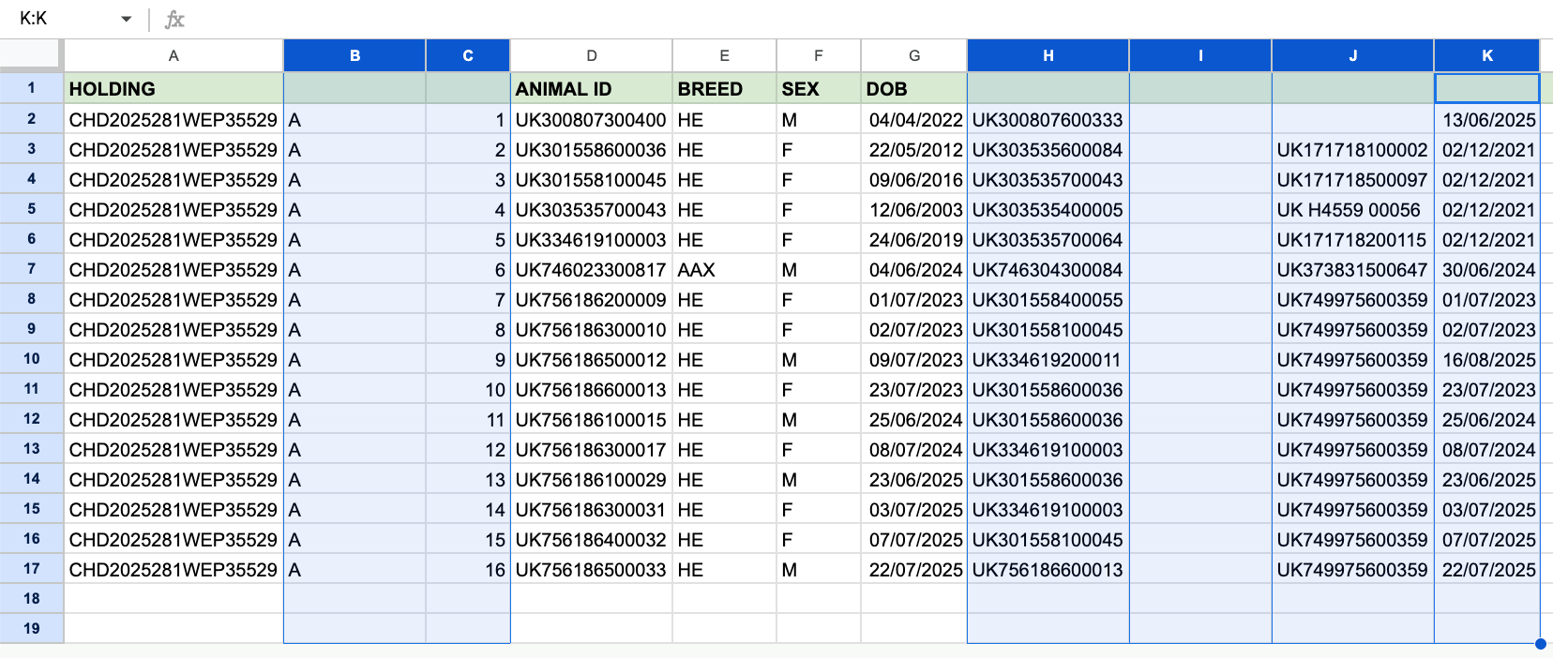The image size is (1553, 658).
Task: Click the ANIMAL ID header cell
Action: (x=592, y=88)
